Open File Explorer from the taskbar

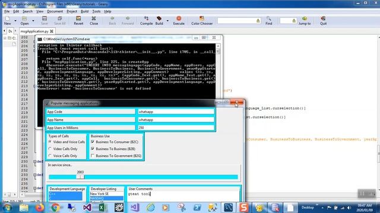click(x=24, y=208)
